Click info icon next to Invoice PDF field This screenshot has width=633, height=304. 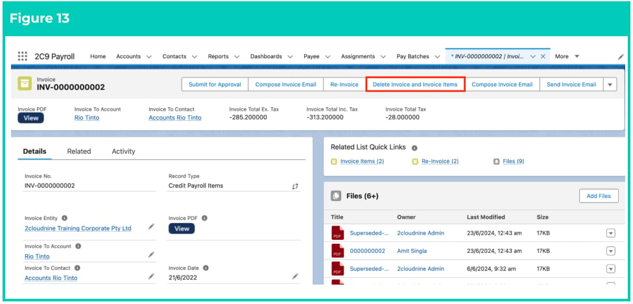[x=204, y=218]
